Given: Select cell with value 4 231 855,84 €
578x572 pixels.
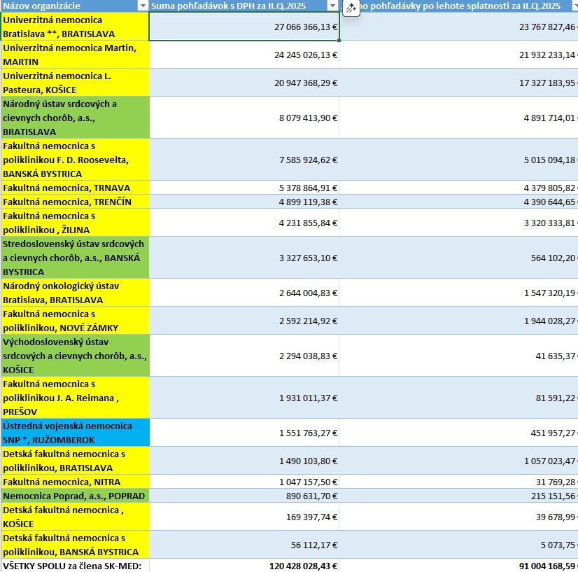Looking at the screenshot, I should click(244, 223).
